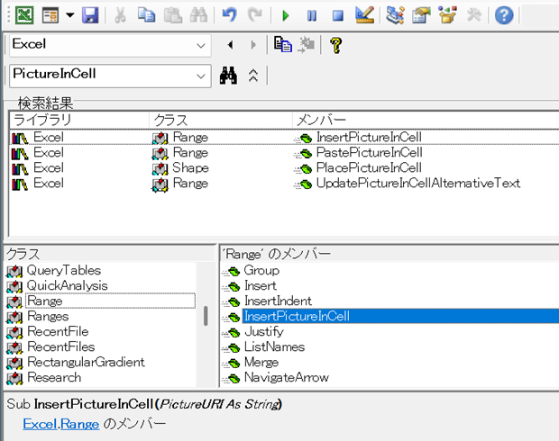Select ListNames member of Range
Viewport: 559px width, 441px height.
[x=274, y=346]
